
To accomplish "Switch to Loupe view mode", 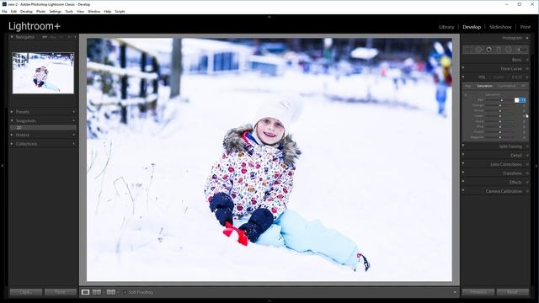I will pos(85,292).
